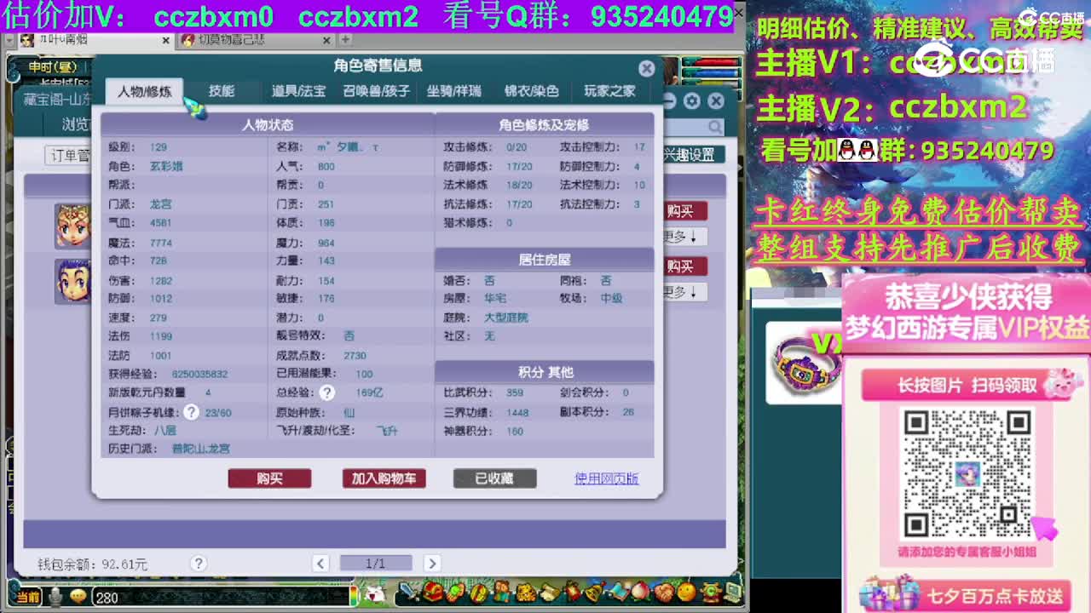1091x613 pixels.
Task: Click the character name value 夕颜
Action: tap(348, 146)
